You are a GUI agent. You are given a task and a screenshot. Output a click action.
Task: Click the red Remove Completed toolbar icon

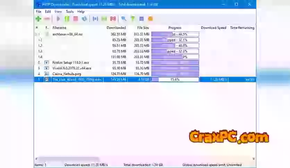113,19
